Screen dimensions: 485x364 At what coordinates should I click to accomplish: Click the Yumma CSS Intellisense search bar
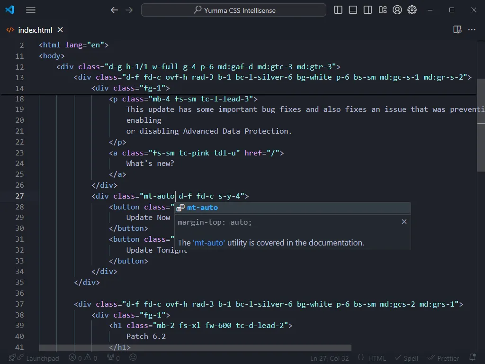click(x=234, y=10)
